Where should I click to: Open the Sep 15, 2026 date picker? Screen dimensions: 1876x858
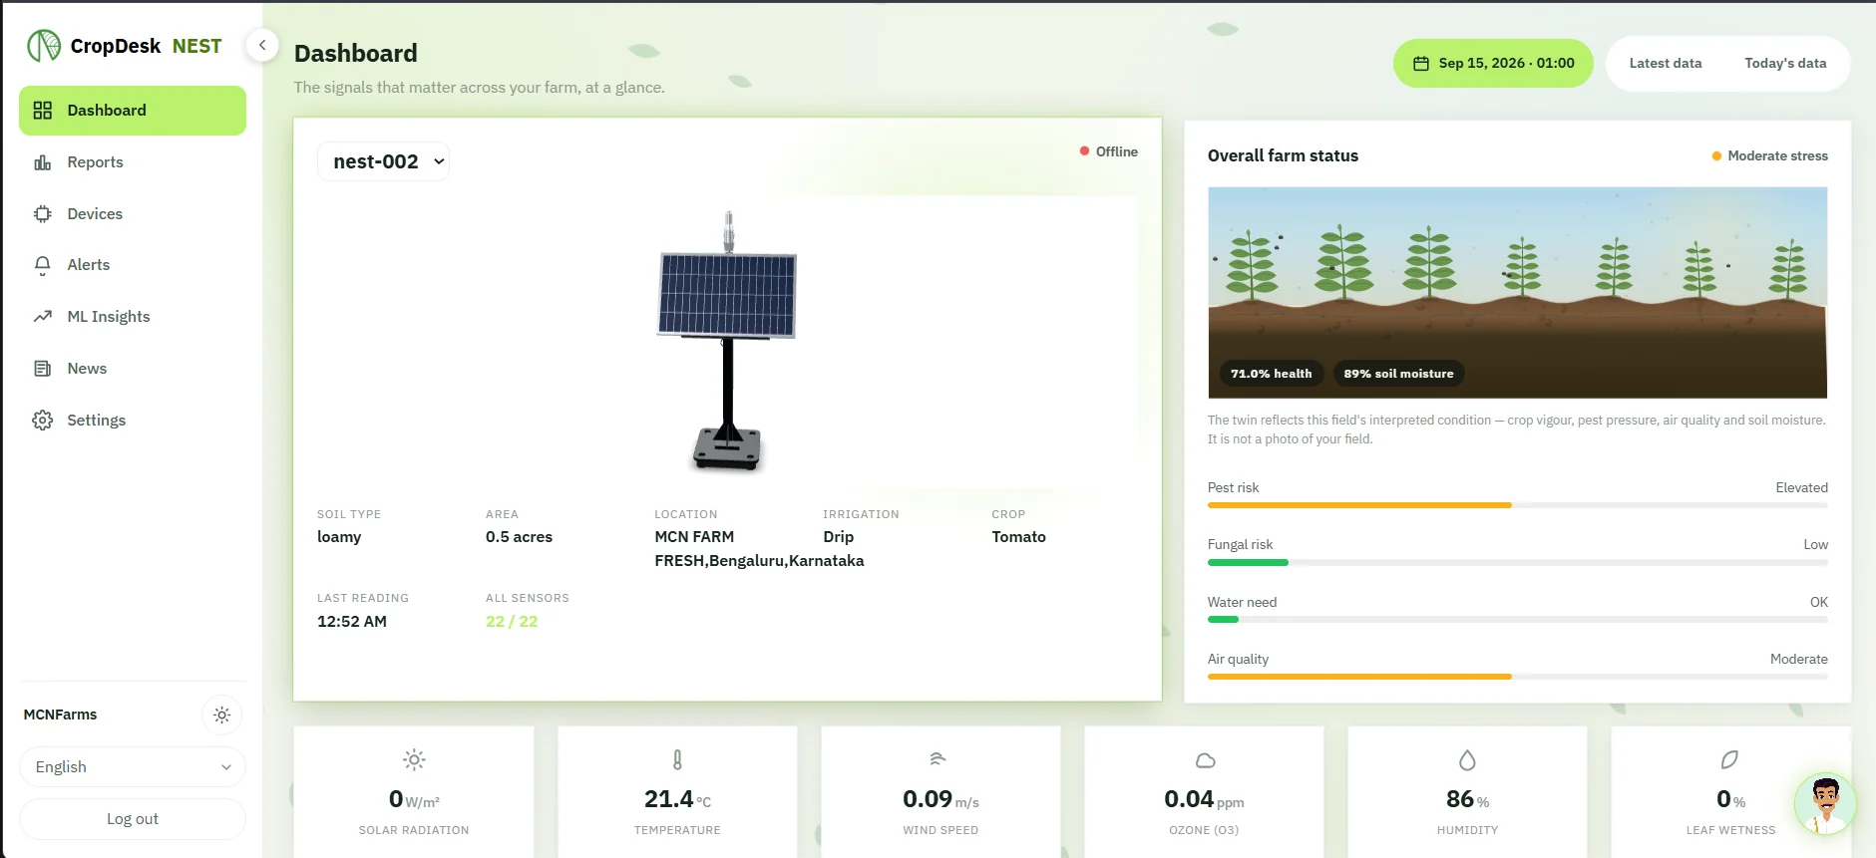coord(1493,63)
